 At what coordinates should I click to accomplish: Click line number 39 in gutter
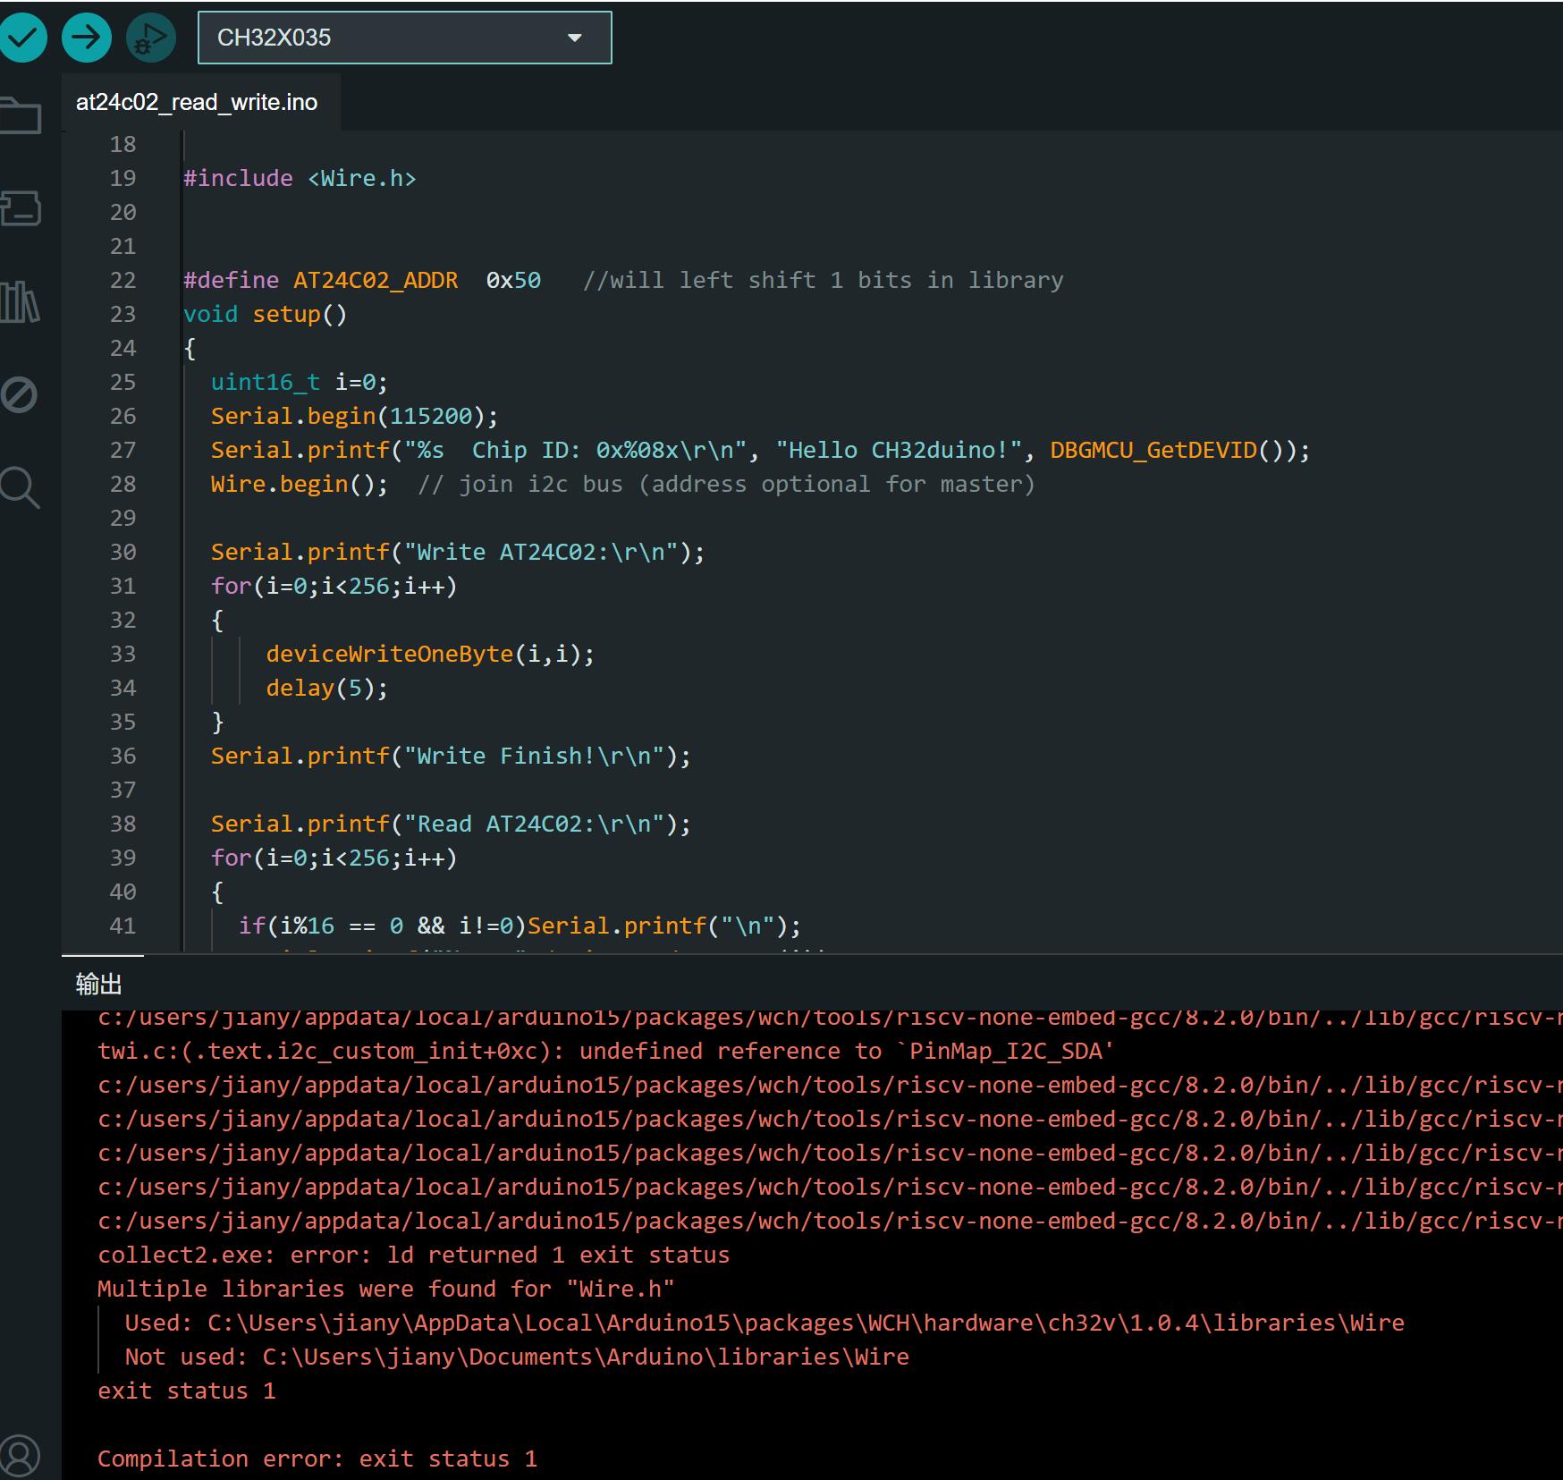[123, 858]
